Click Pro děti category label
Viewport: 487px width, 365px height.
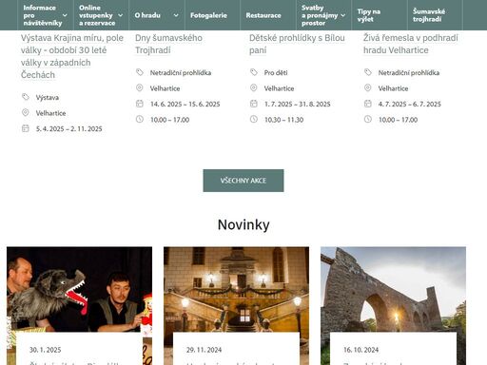[x=276, y=72]
